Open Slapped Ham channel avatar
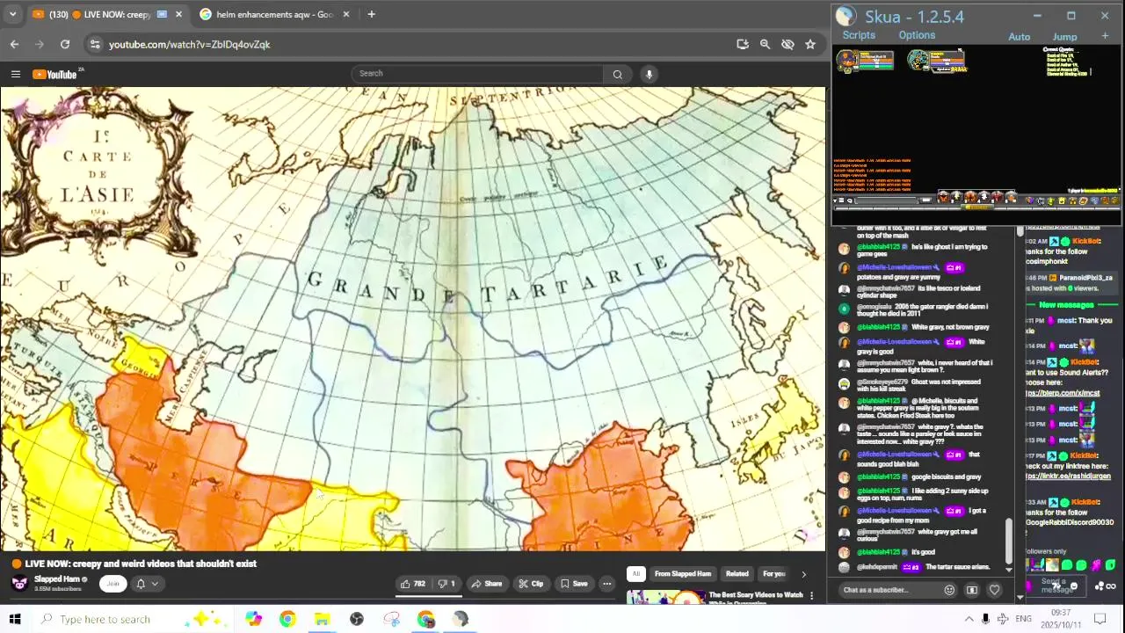This screenshot has height=633, width=1125. click(18, 584)
